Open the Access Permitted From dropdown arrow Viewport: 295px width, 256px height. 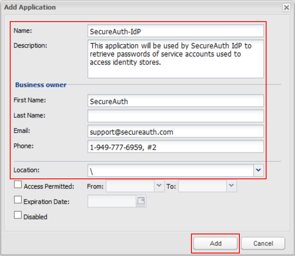159,186
